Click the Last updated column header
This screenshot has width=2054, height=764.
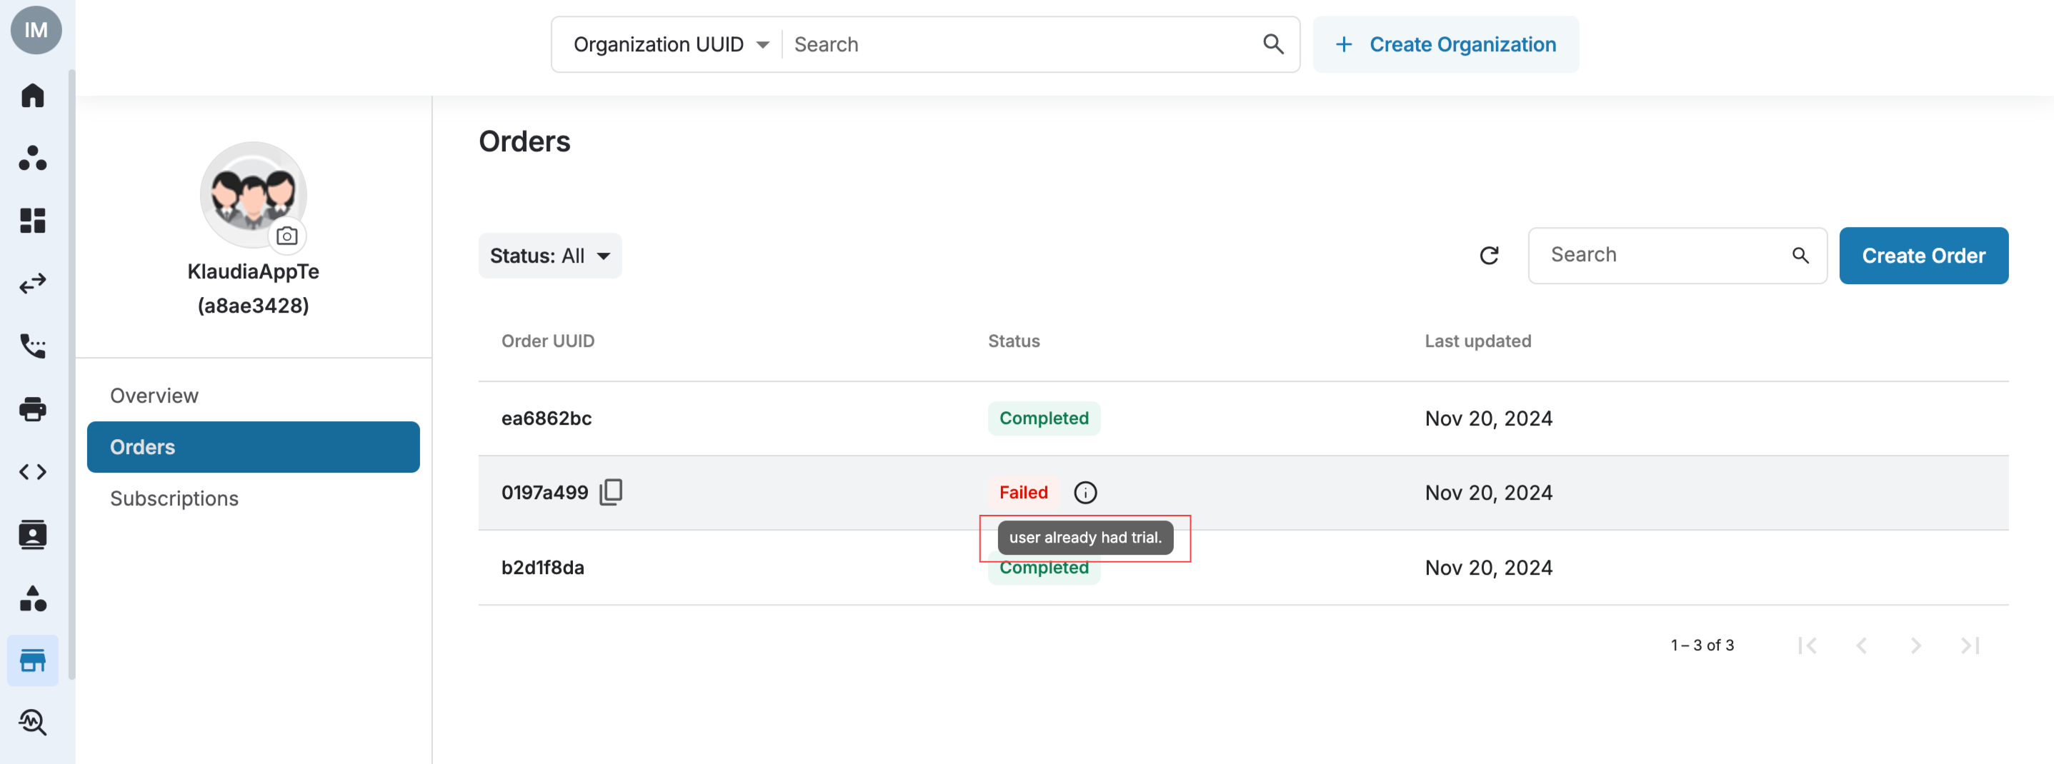click(1477, 341)
